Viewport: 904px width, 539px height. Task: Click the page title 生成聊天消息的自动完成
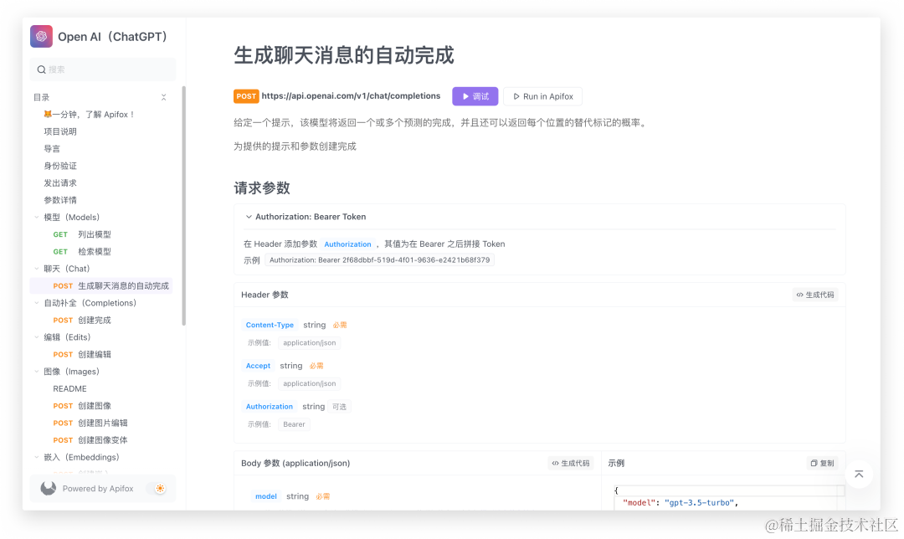[344, 55]
